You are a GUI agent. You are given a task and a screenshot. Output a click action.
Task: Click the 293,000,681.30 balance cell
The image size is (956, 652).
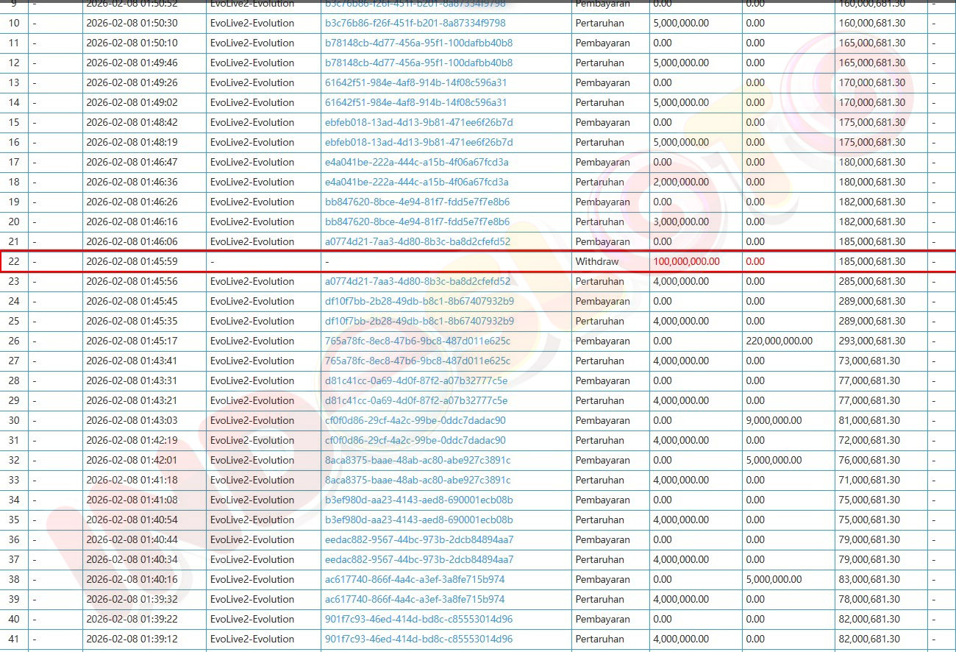coord(871,341)
